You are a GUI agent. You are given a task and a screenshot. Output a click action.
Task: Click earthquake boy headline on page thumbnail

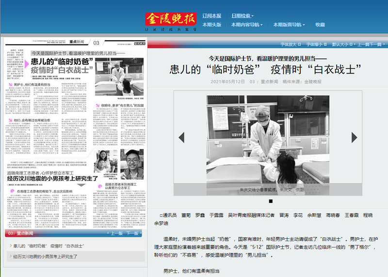point(52,178)
